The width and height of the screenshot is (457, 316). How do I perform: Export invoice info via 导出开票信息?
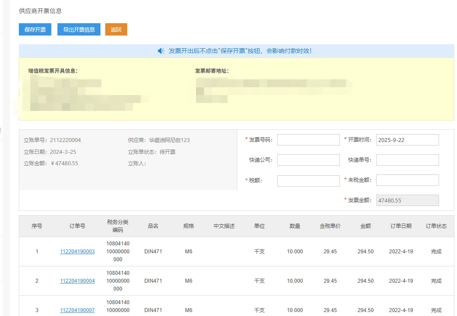[79, 30]
